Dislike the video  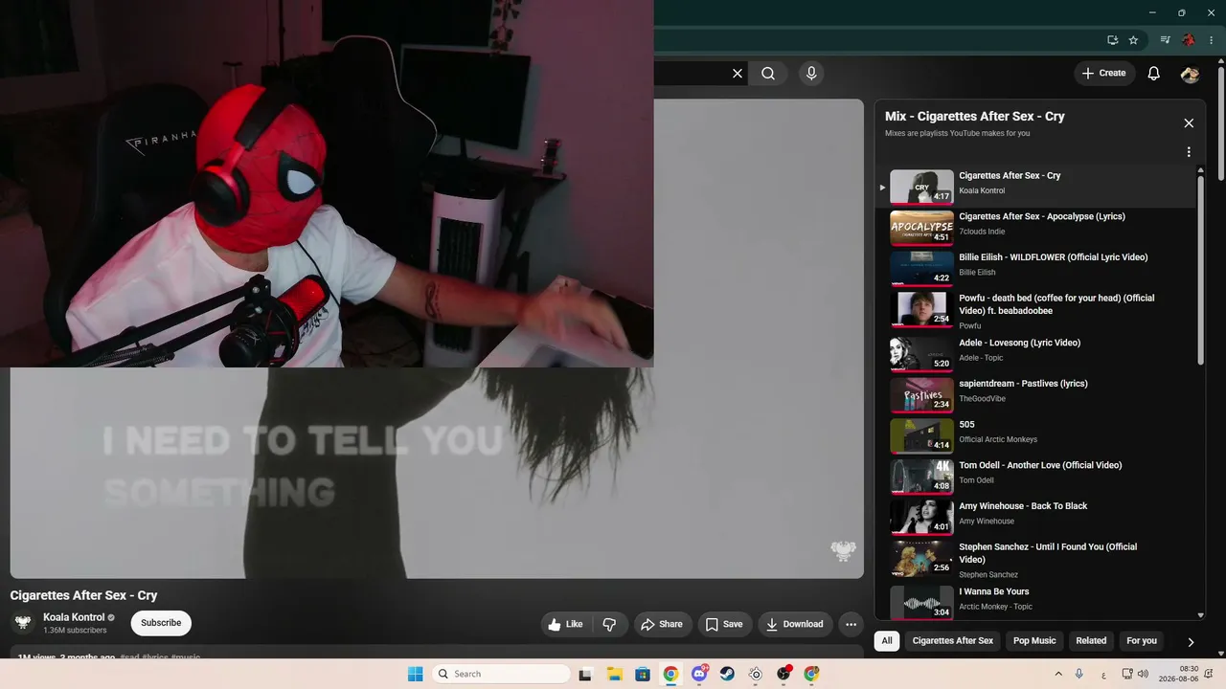[x=610, y=624]
